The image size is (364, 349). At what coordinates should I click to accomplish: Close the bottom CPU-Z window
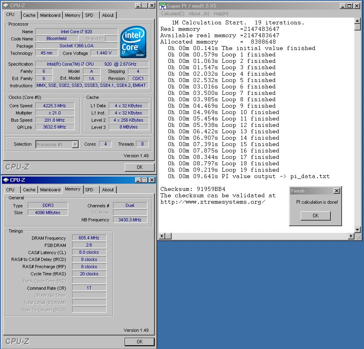click(x=152, y=180)
